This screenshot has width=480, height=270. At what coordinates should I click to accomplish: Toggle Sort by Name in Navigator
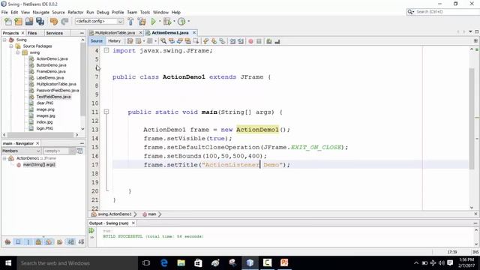coord(70,241)
